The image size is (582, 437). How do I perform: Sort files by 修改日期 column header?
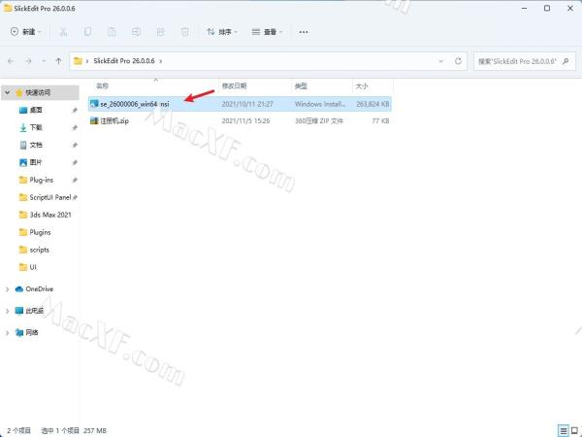[234, 86]
